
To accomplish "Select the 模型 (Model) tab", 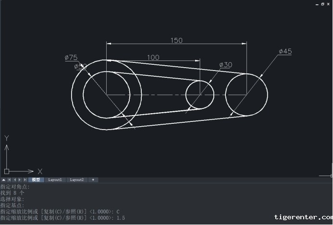I will 36,180.
